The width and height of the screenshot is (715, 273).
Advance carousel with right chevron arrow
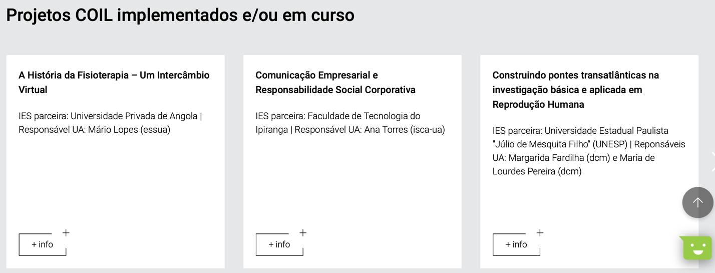(x=712, y=162)
